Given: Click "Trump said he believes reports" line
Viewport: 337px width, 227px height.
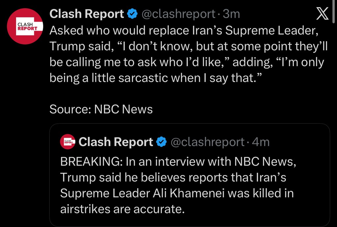Looking at the screenshot, I should point(173,178).
